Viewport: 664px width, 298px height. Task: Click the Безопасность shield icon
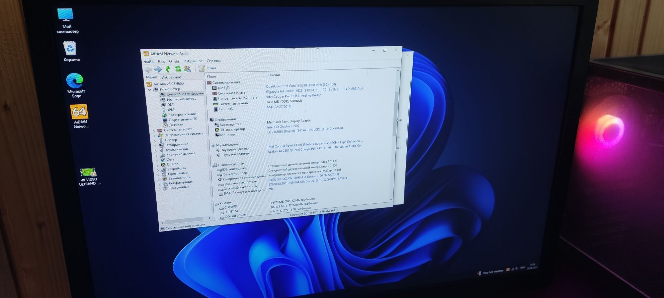click(x=165, y=179)
